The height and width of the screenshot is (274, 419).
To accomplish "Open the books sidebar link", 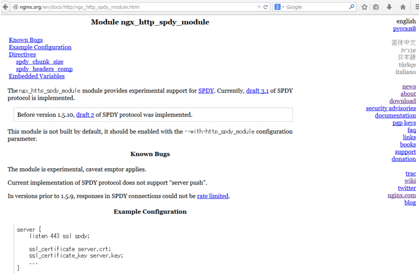I will click(408, 145).
